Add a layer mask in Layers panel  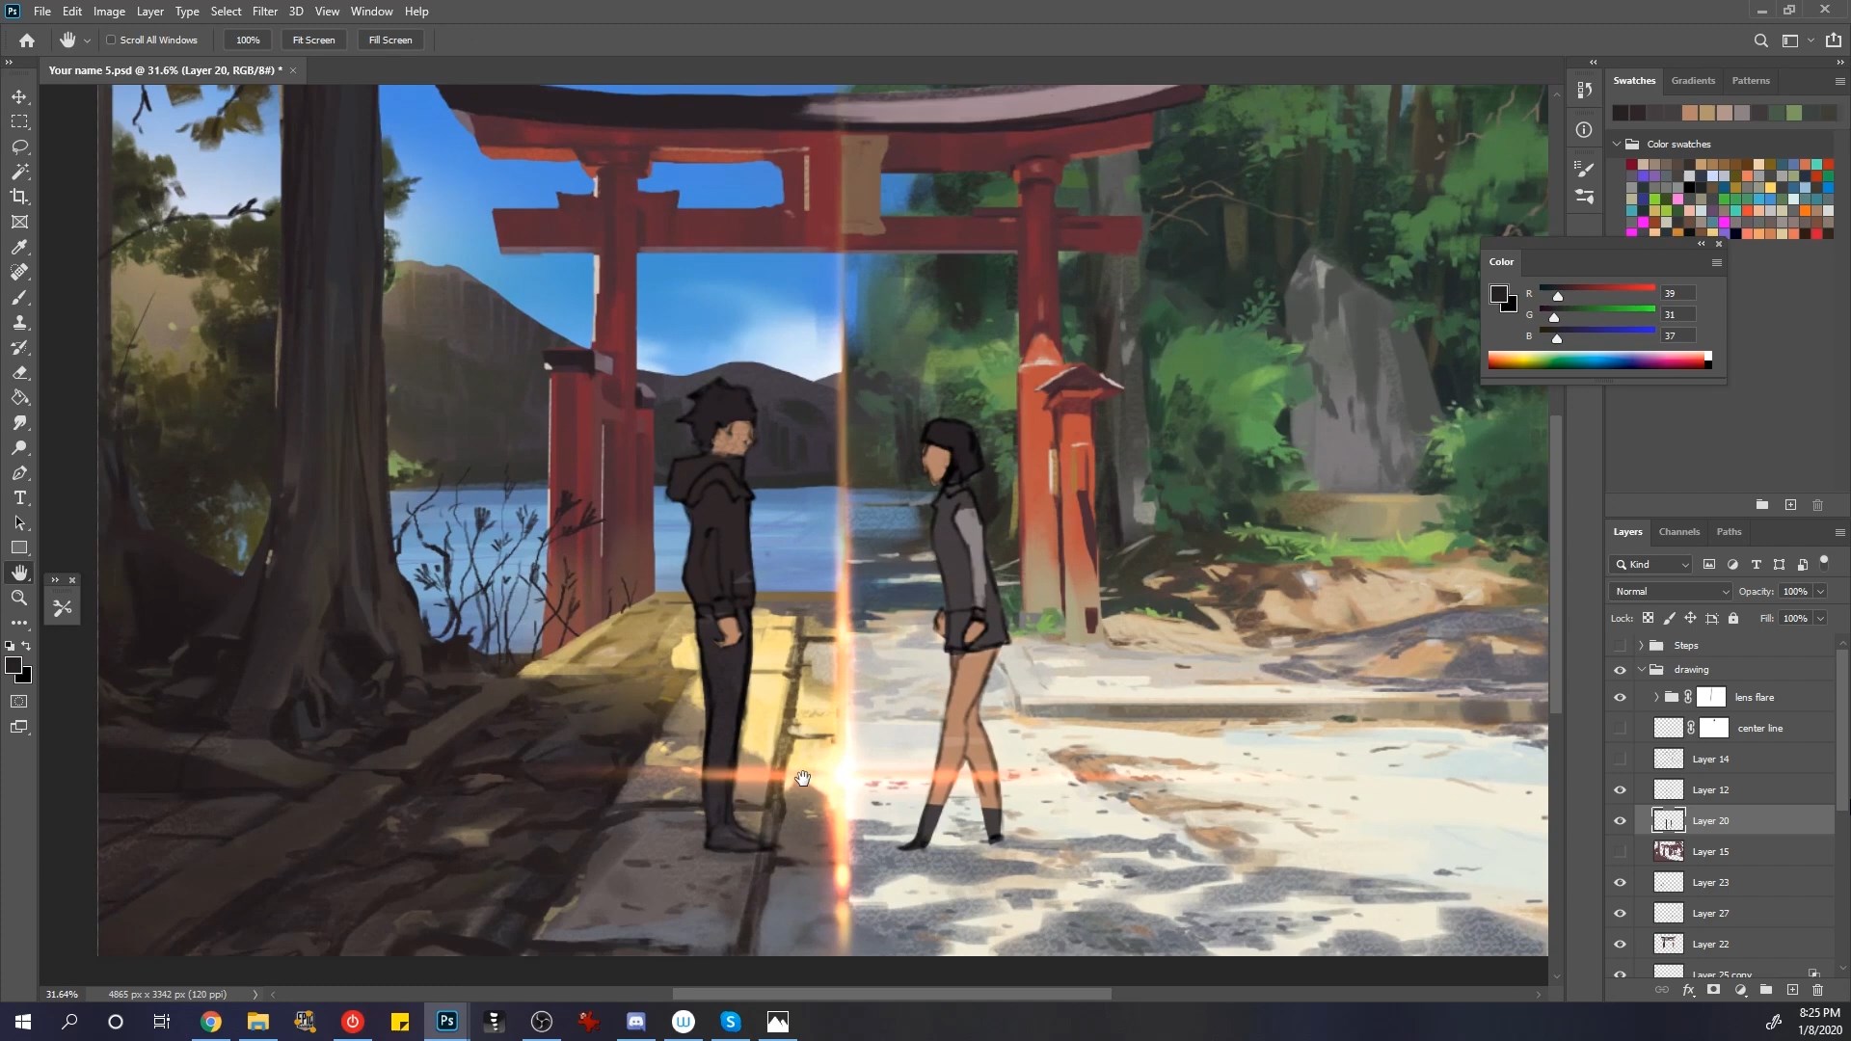(x=1713, y=990)
